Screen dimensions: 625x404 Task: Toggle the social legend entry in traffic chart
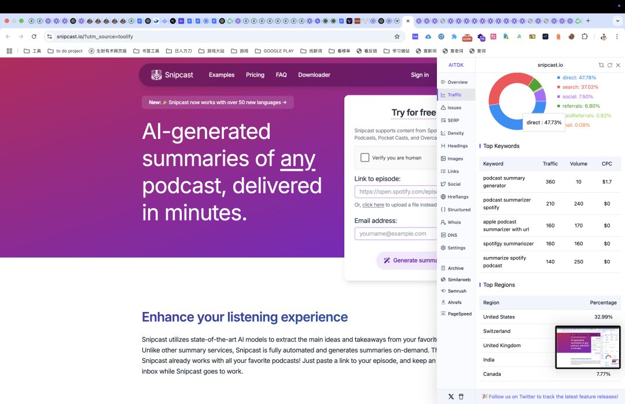point(575,97)
